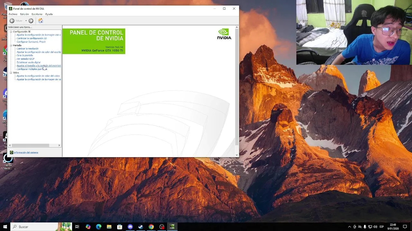Select Girar la pantalla
Viewport: 412px width, 231px height.
pos(25,56)
